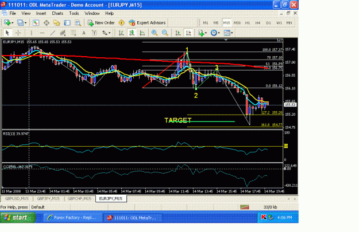Viewport: 359px width, 232px height.
Task: Switch to M1 timeframe
Action: 206,22
